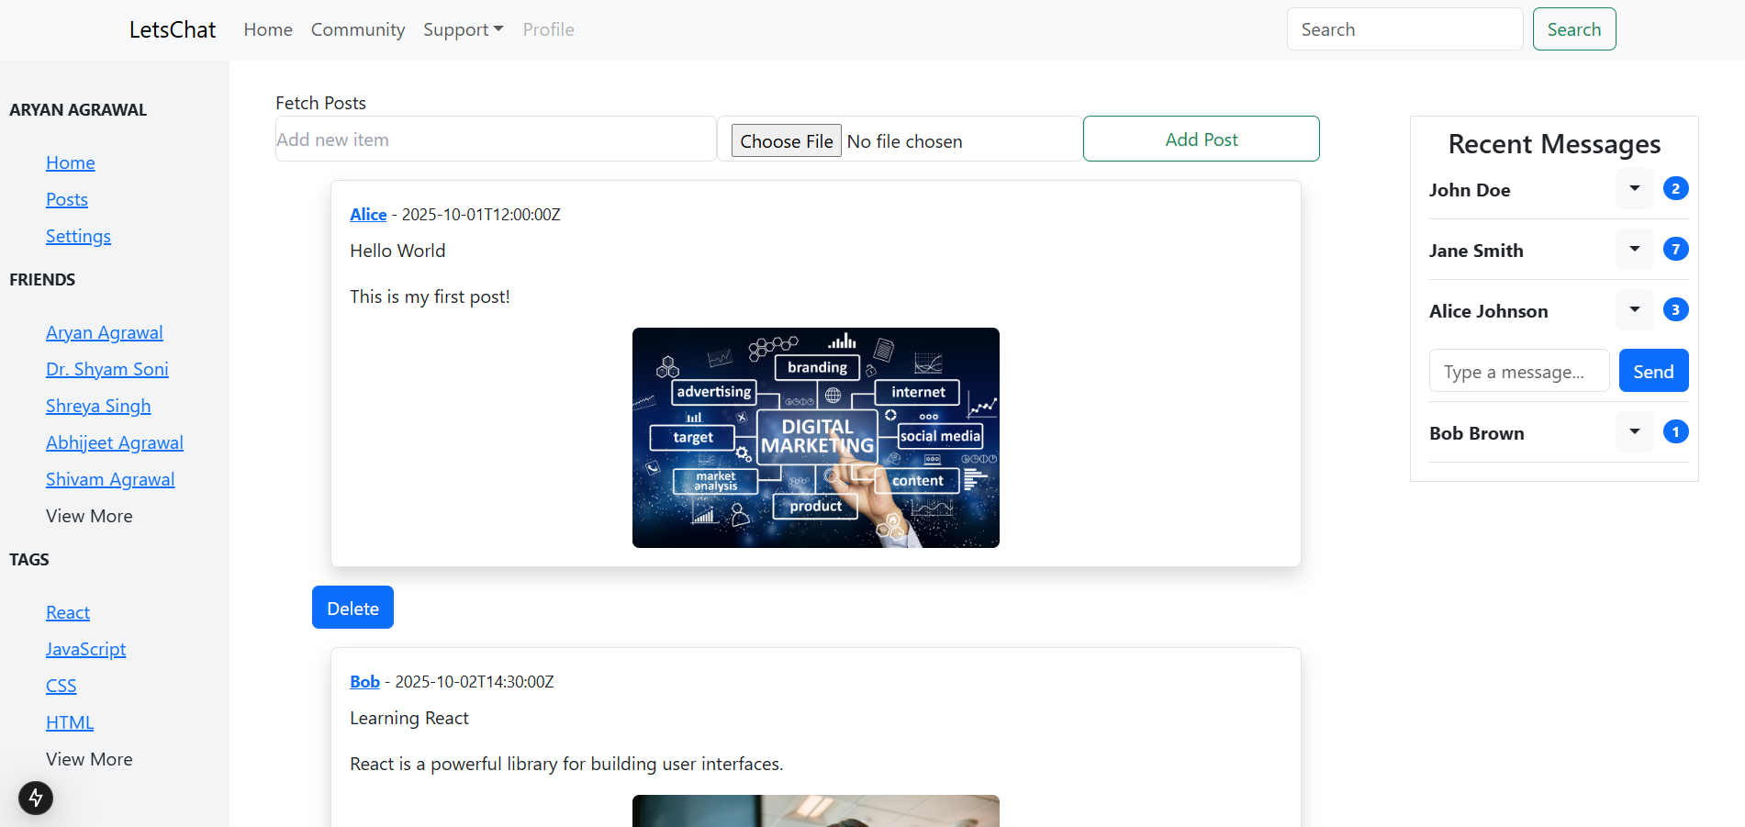Open friend Abhijeet Agrawal
The image size is (1745, 827).
[x=115, y=442]
